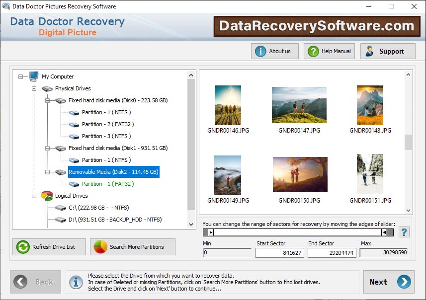The image size is (426, 300).
Task: Click the green question mark icon on Help Manual
Action: (x=313, y=51)
